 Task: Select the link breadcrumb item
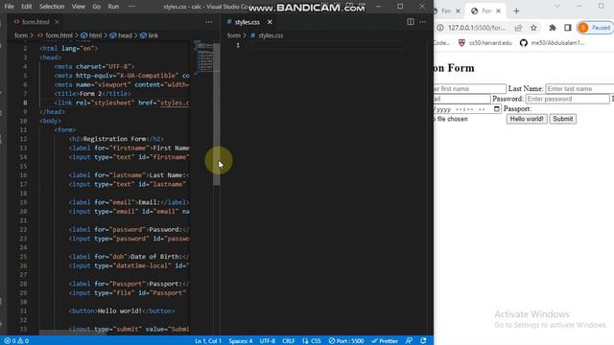(150, 35)
